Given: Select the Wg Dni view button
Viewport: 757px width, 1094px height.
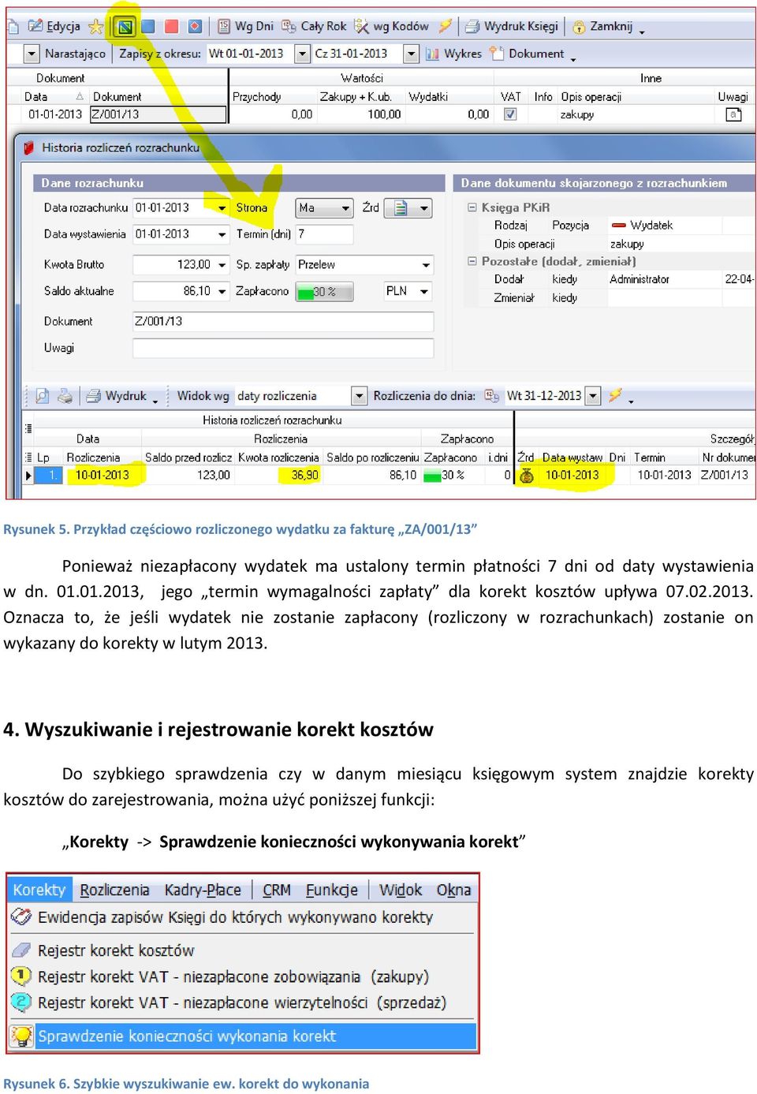Looking at the screenshot, I should click(x=245, y=27).
